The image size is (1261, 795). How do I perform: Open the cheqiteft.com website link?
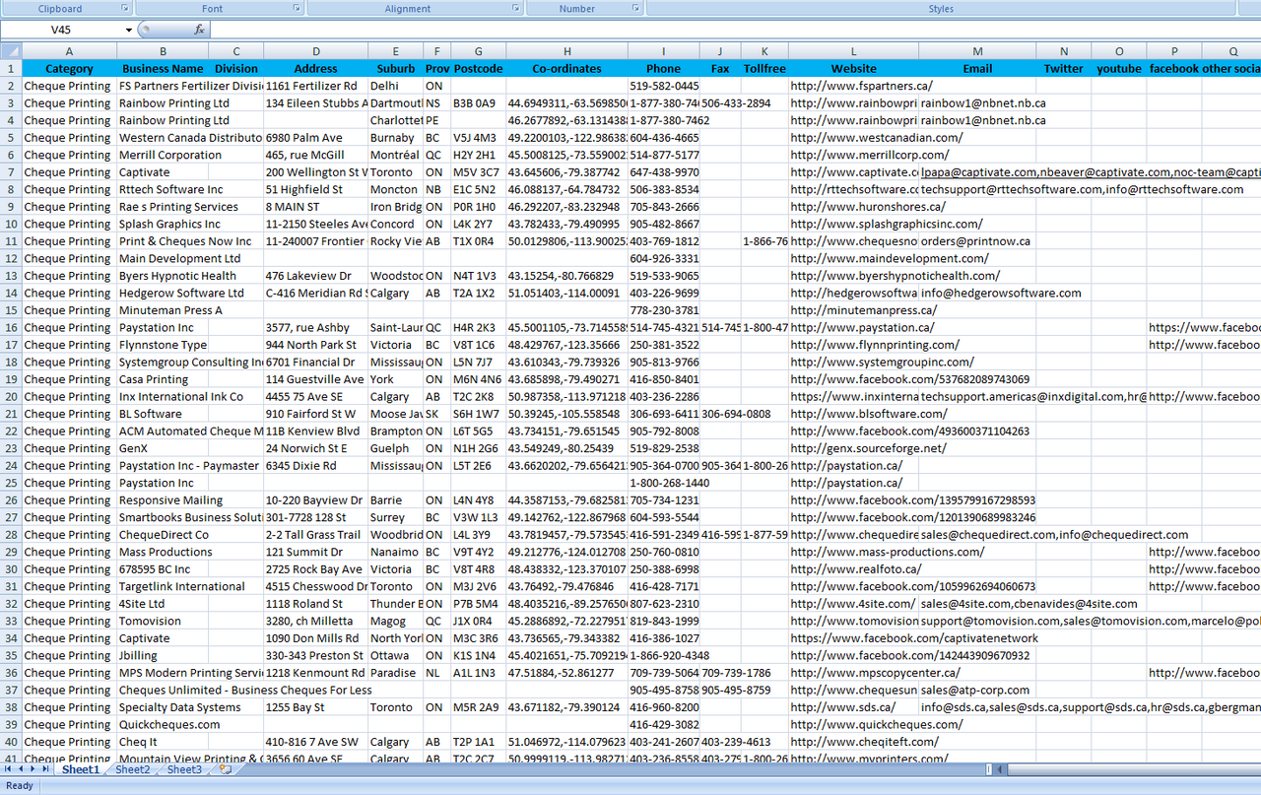pos(865,742)
